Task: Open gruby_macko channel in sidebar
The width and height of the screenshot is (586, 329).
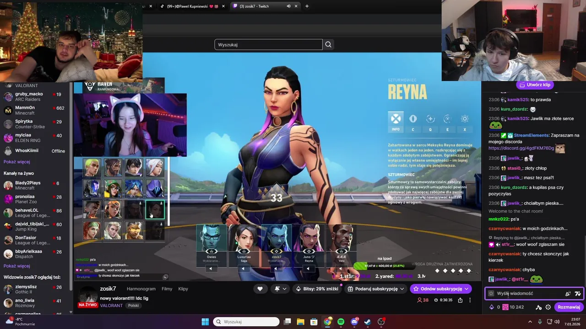Action: [x=36, y=96]
